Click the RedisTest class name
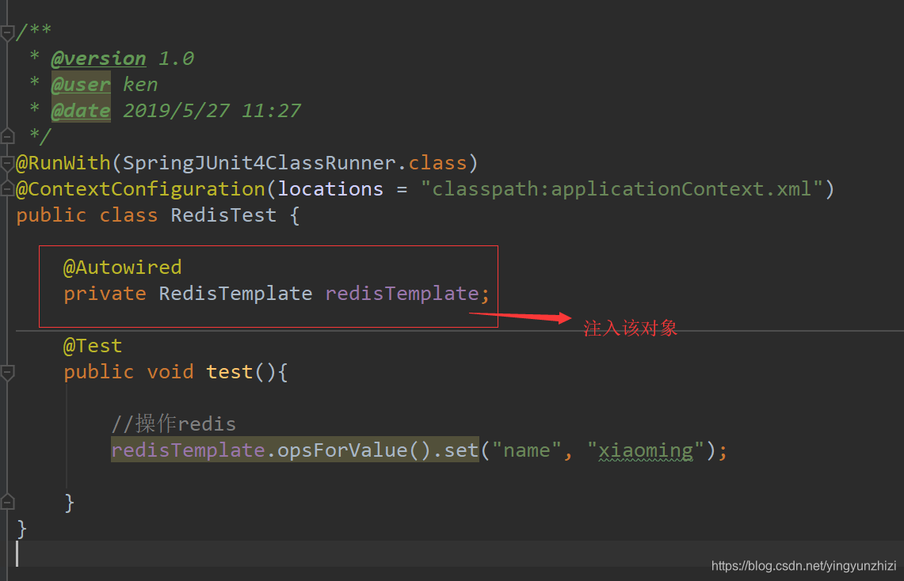904x581 pixels. [x=223, y=215]
